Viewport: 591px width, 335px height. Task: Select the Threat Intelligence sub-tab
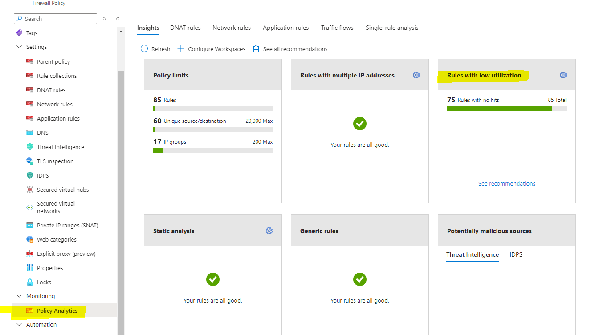[x=473, y=255]
